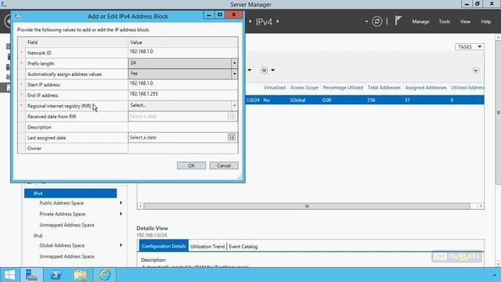
Task: Click OK in address block dialog
Action: (x=191, y=165)
